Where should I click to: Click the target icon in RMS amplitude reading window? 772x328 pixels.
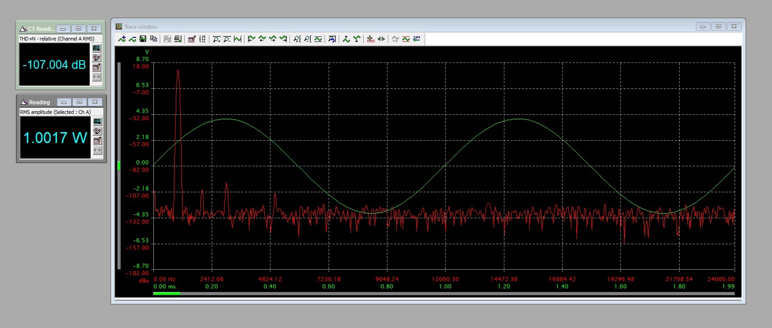97,131
